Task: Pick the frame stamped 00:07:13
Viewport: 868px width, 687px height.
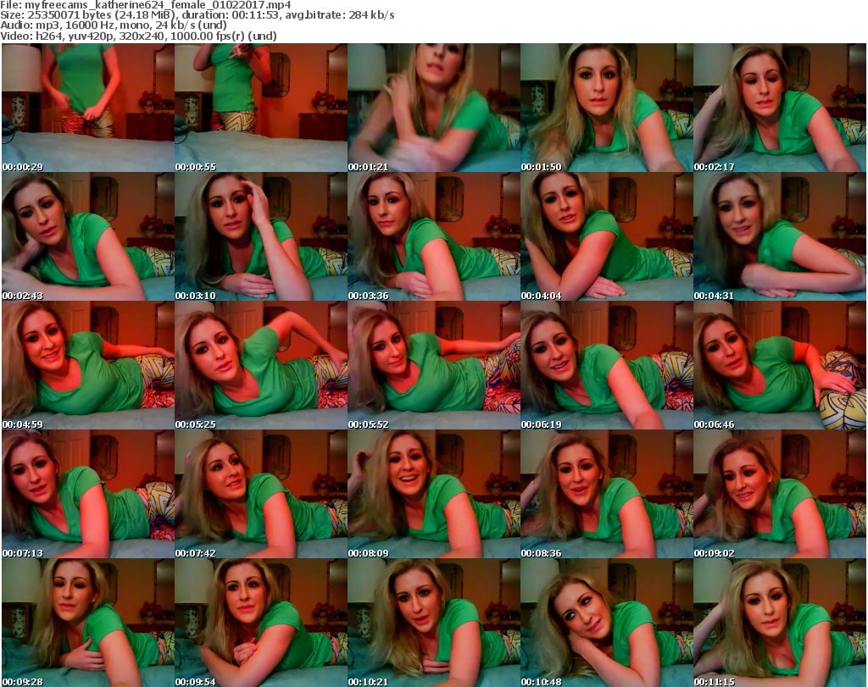Action: (88, 494)
